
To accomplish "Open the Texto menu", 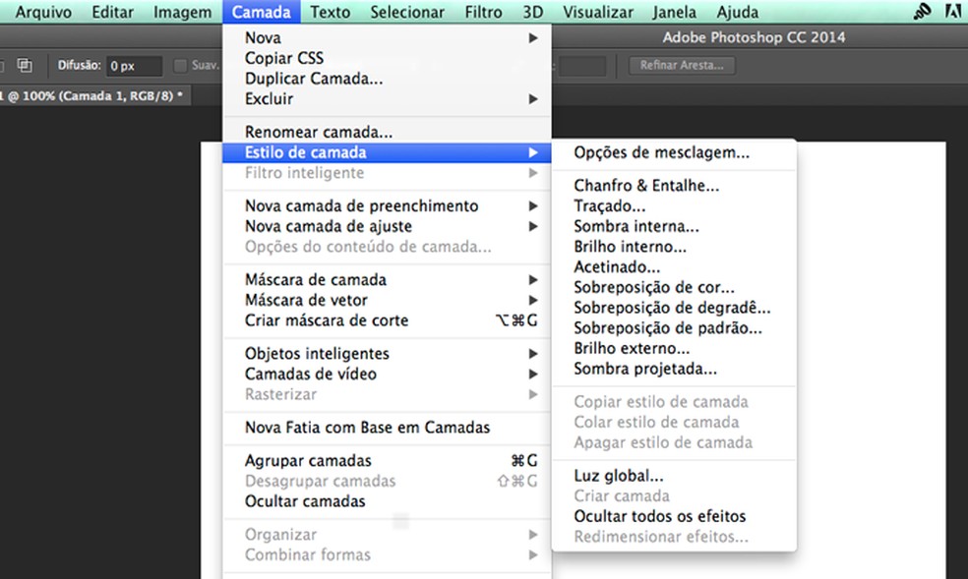I will point(331,12).
